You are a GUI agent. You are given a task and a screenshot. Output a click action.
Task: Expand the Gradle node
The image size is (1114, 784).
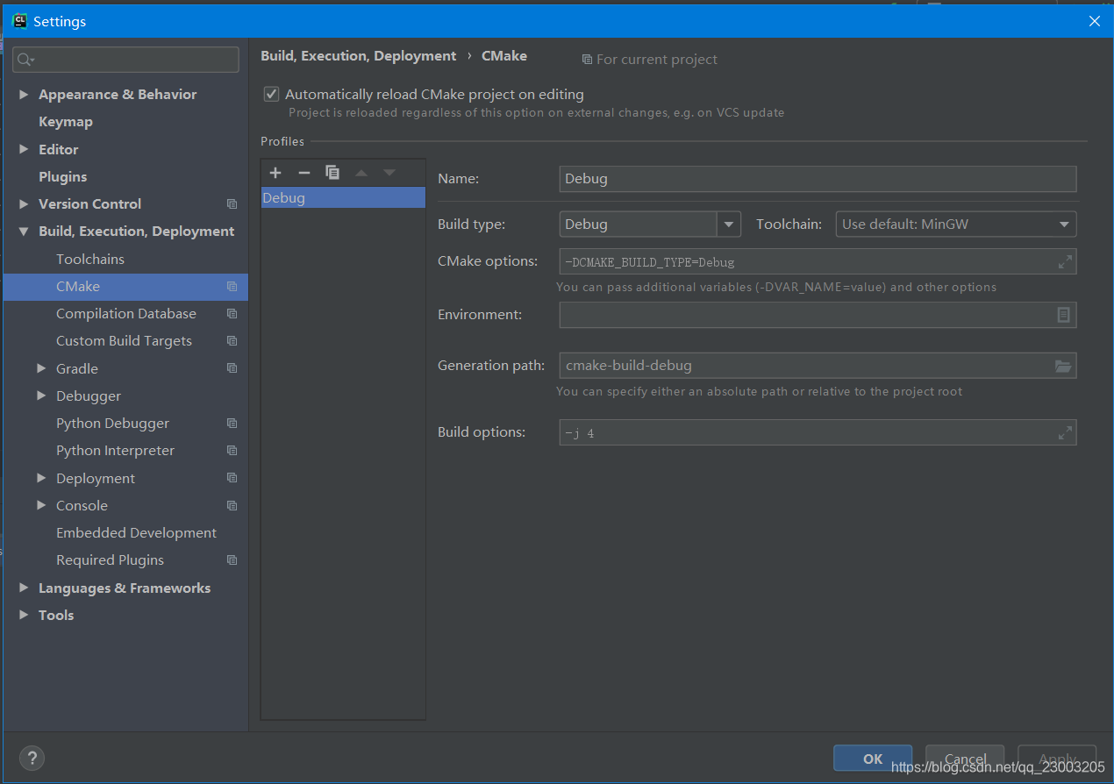41,368
